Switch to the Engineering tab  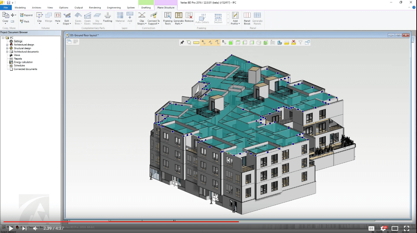(114, 7)
